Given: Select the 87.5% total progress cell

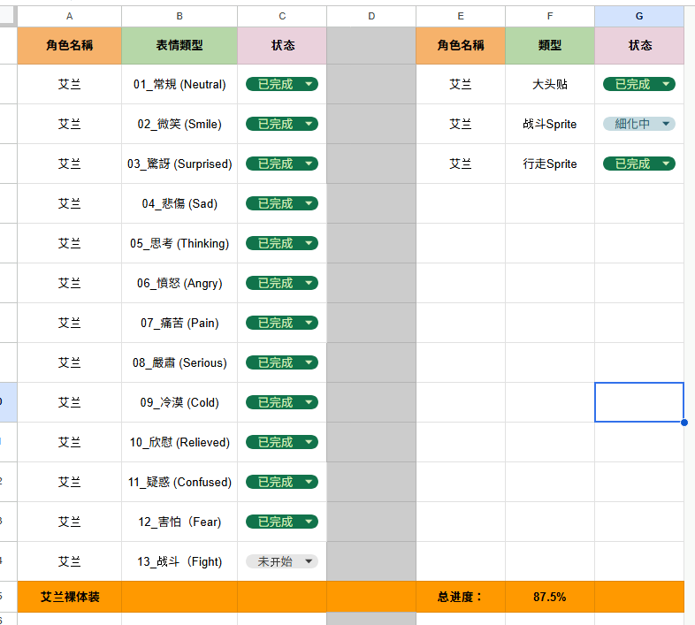Looking at the screenshot, I should 550,597.
